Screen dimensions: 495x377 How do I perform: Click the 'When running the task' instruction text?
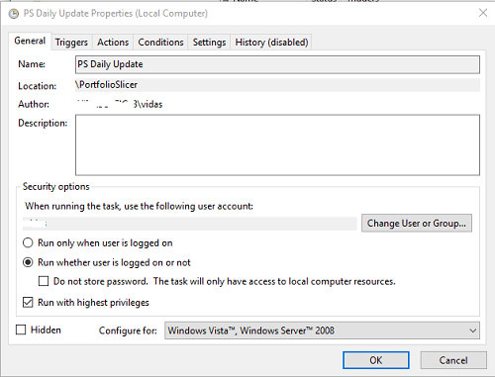pos(139,206)
